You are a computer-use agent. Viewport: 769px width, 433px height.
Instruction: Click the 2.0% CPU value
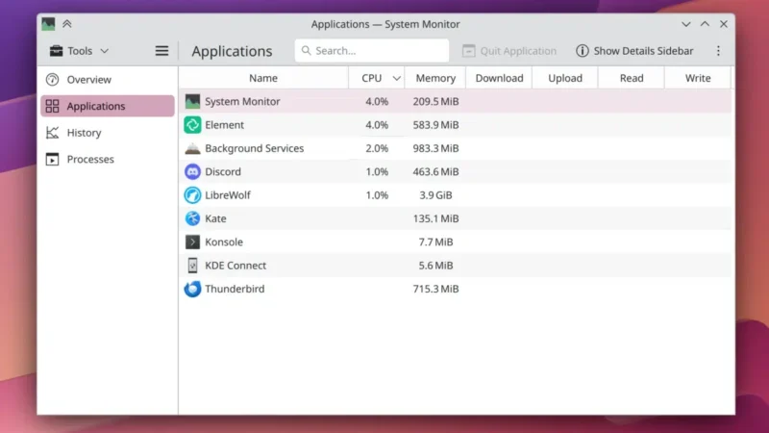coord(377,148)
